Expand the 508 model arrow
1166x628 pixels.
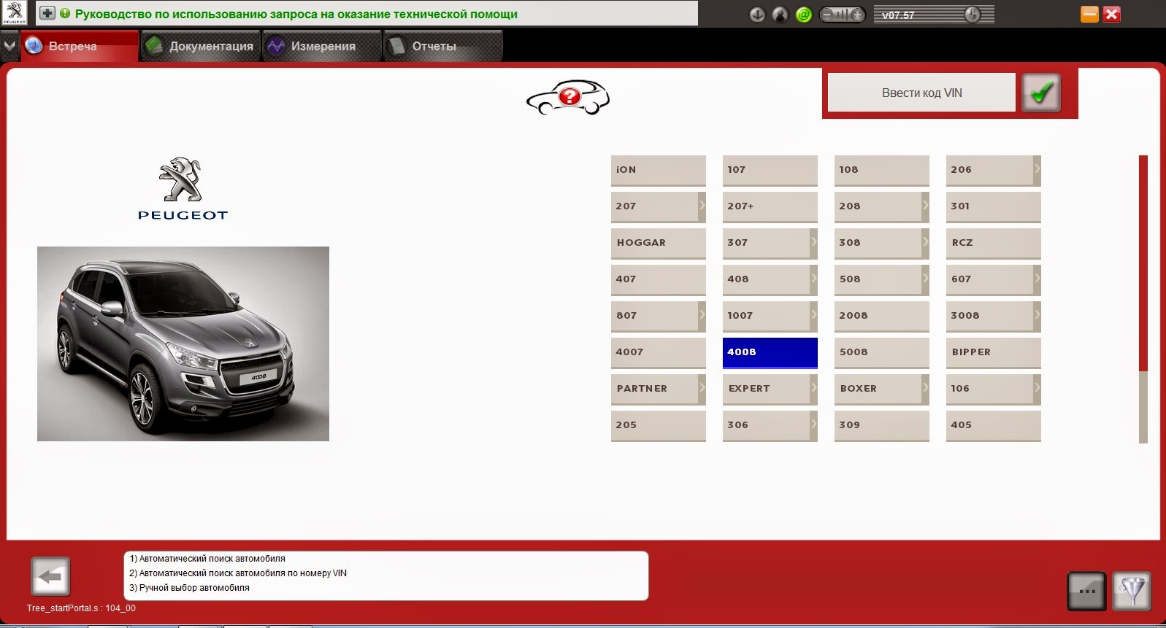[925, 279]
